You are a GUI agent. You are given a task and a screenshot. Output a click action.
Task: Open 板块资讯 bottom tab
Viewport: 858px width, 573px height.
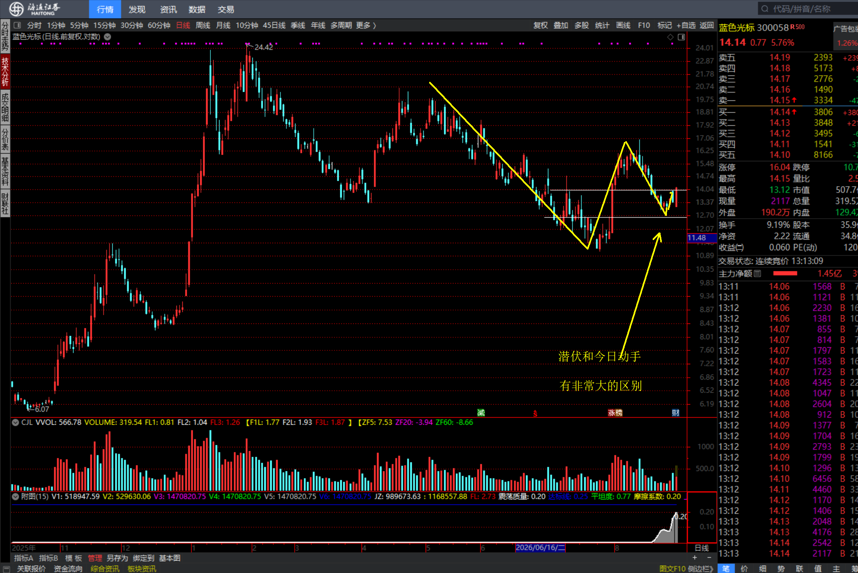[x=142, y=569]
